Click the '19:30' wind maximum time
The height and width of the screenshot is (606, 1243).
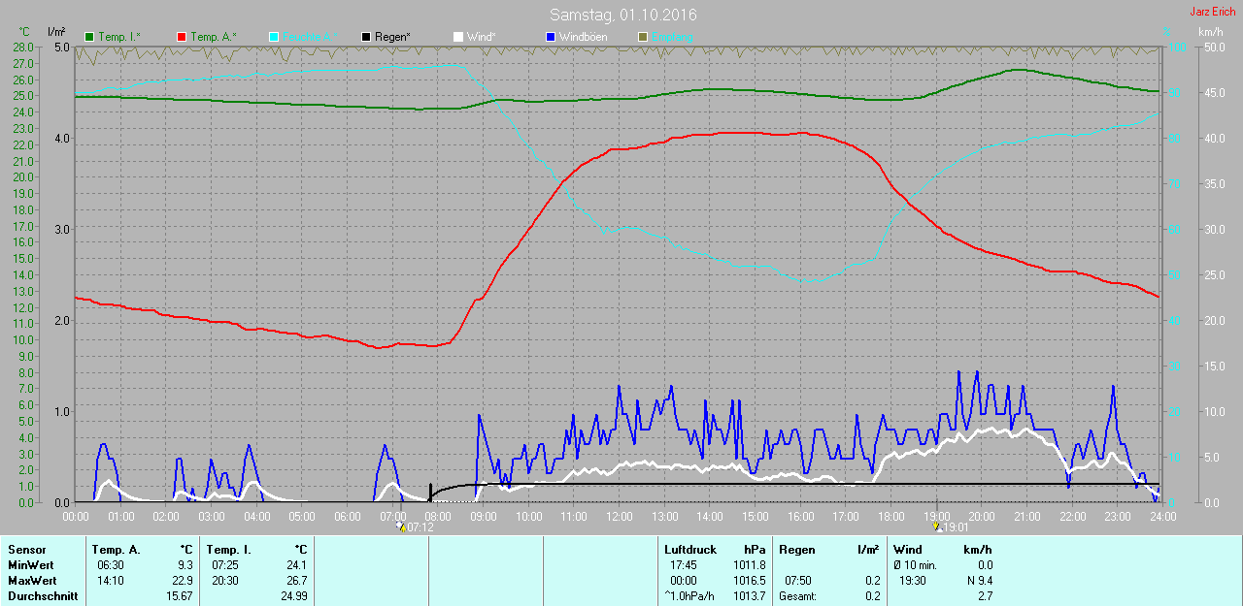(912, 581)
